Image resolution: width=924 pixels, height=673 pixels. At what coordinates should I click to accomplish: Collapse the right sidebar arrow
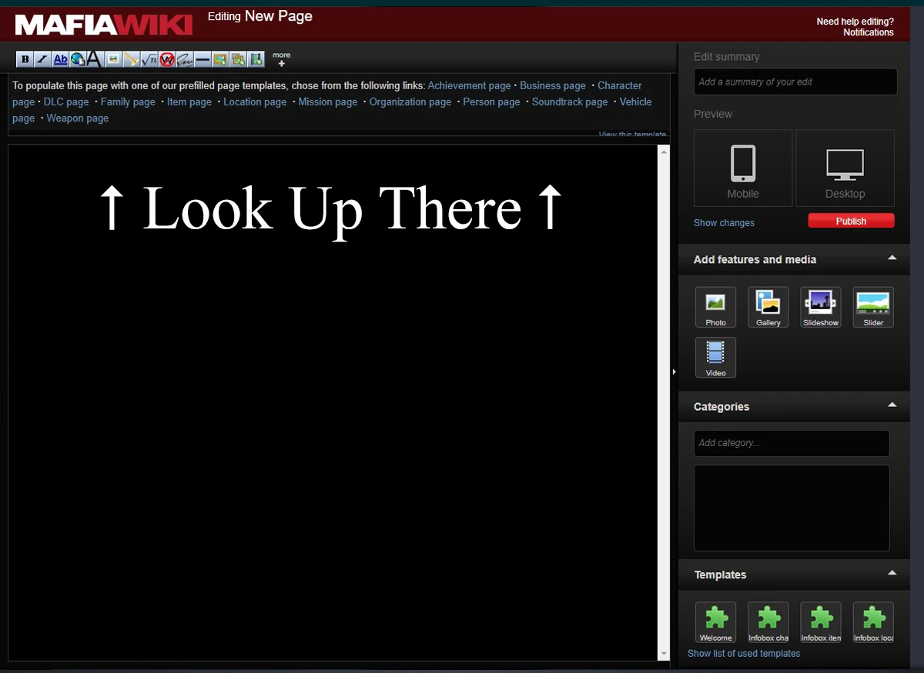(674, 371)
